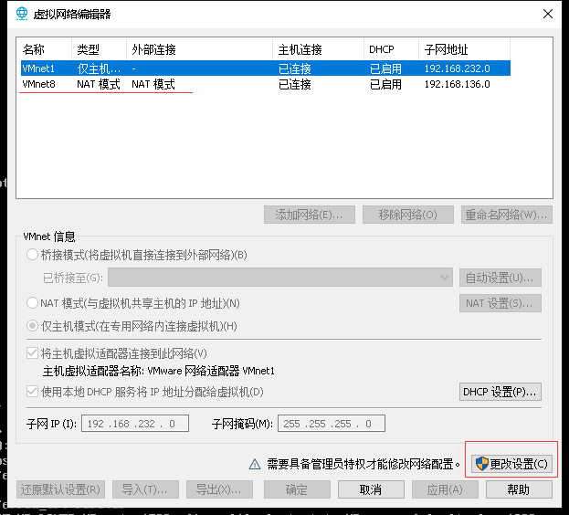Open the 已桥接至 dropdown
Screen dimensions: 569x515
(280, 278)
